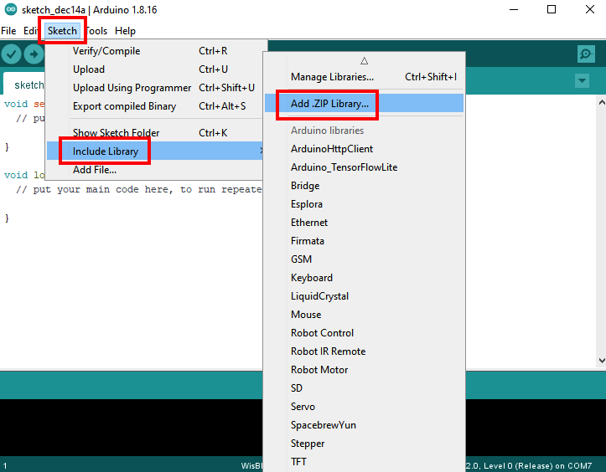Open the Sketch menu

click(62, 31)
